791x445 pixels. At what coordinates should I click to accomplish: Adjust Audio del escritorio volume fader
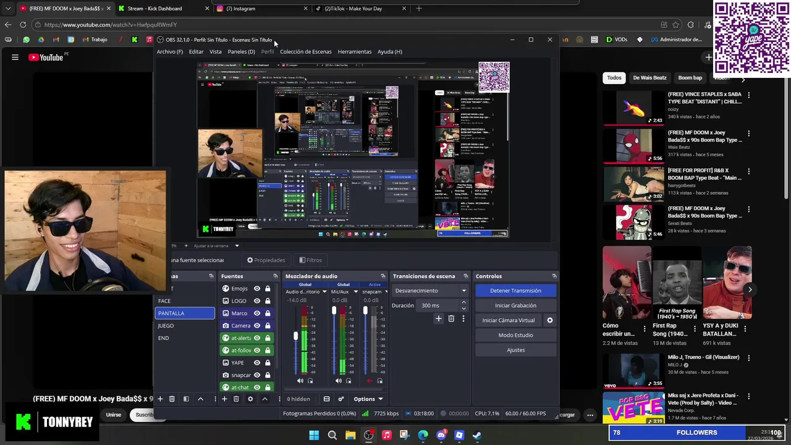[x=295, y=336]
